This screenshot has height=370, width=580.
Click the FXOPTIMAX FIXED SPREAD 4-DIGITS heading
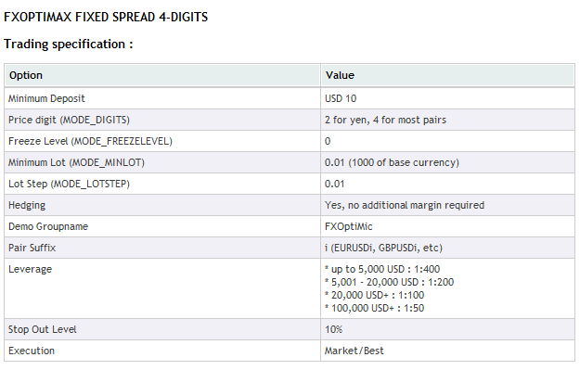coord(106,17)
